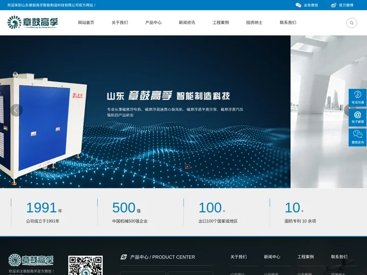
Task: Click footer 工程案例 column heading
Action: [x=305, y=257]
